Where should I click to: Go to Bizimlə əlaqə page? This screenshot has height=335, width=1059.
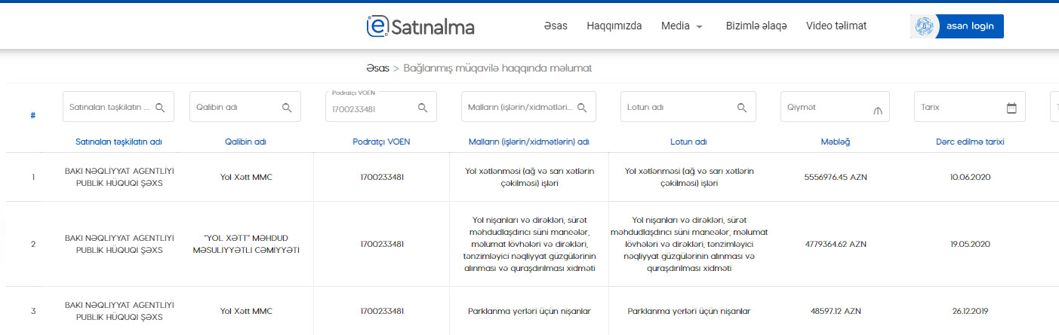pos(756,26)
